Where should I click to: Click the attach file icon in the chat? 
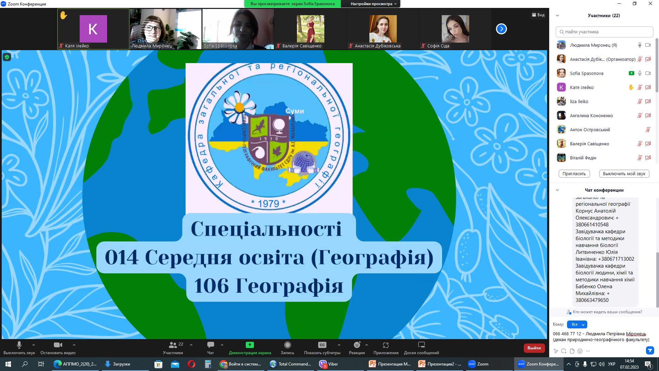[x=572, y=351]
